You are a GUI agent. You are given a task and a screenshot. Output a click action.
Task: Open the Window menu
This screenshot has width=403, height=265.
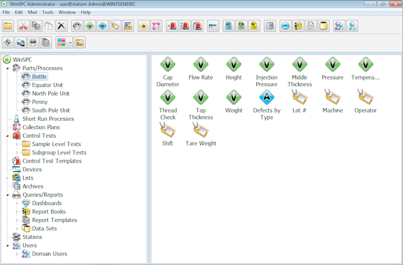67,12
